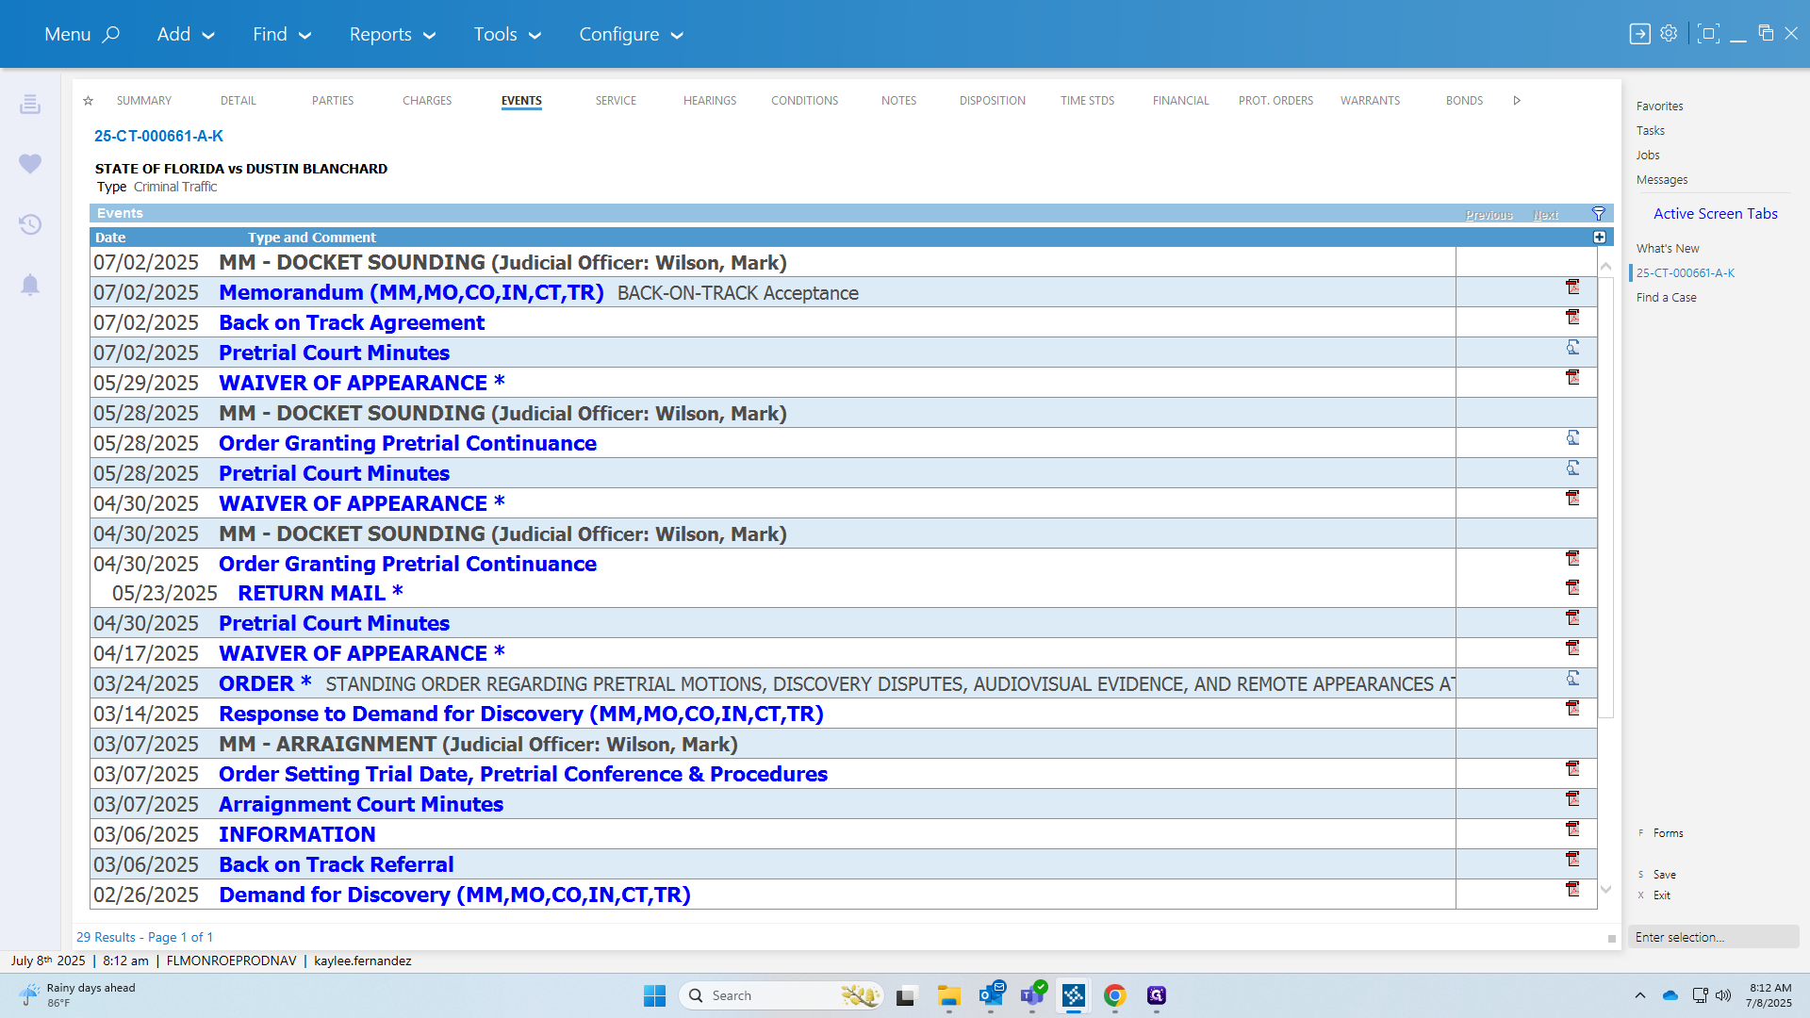1810x1018 pixels.
Task: Switch to the FINANCIAL tab
Action: click(1181, 101)
